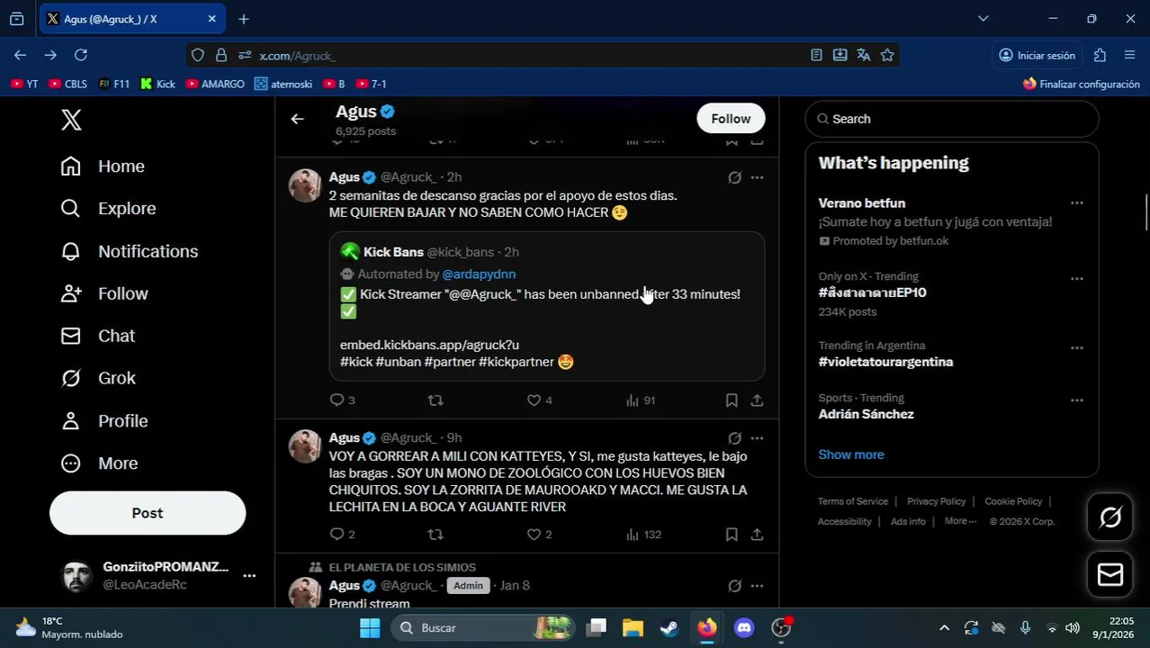Screen dimensions: 1150x648
Task: Open options for the EP10 trending hashtag
Action: coord(1076,279)
